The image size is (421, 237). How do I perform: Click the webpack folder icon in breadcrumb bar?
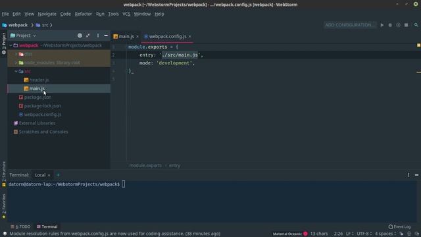(x=5, y=25)
